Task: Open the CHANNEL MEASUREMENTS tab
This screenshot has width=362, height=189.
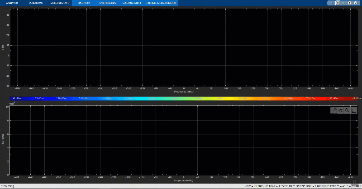Action: pyautogui.click(x=161, y=3)
